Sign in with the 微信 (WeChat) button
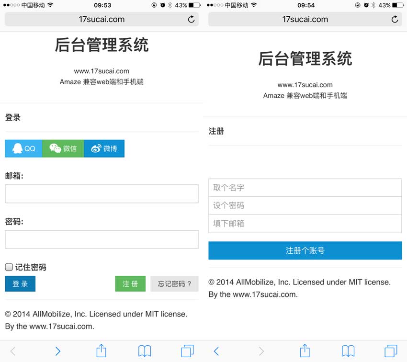Viewport: 407px width, 362px height. [63, 148]
